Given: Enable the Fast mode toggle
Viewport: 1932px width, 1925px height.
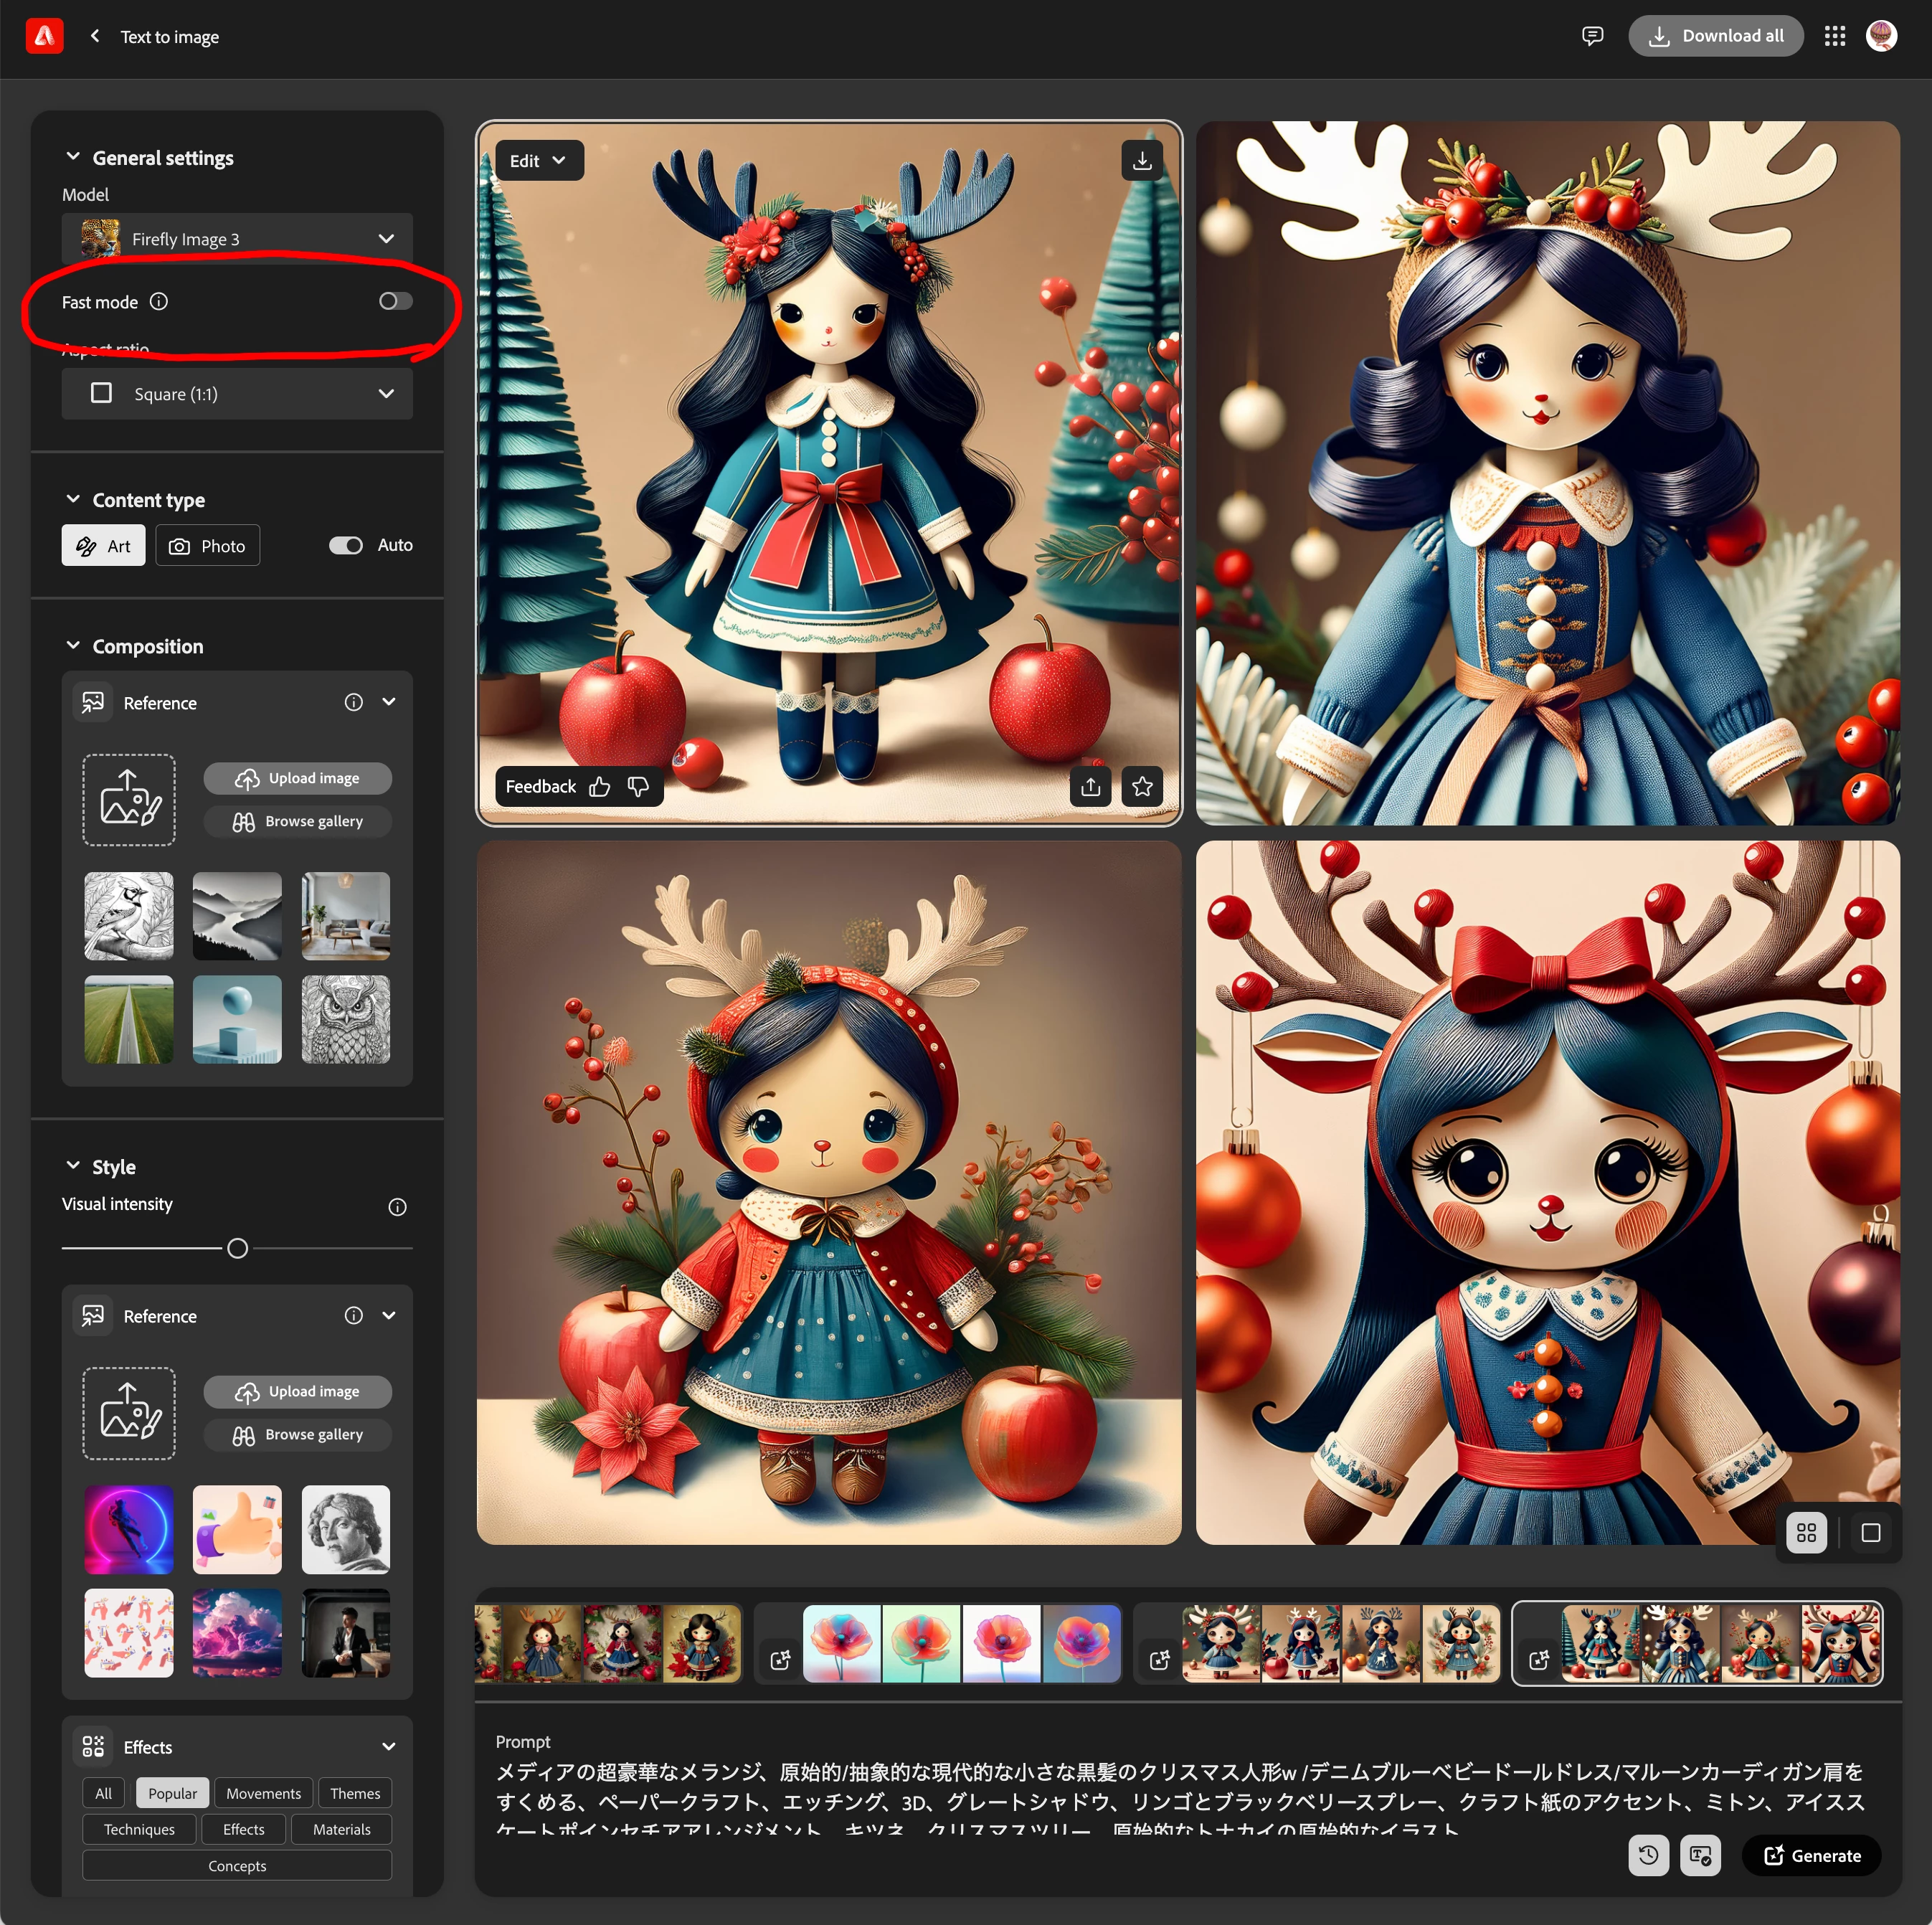Looking at the screenshot, I should (x=395, y=302).
